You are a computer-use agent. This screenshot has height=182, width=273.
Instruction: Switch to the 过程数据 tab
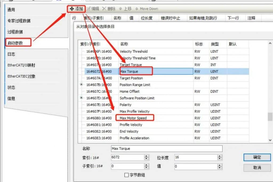pyautogui.click(x=15, y=32)
